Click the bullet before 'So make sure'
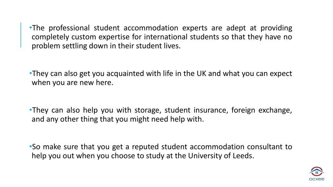The height and width of the screenshot is (187, 333). coord(31,146)
